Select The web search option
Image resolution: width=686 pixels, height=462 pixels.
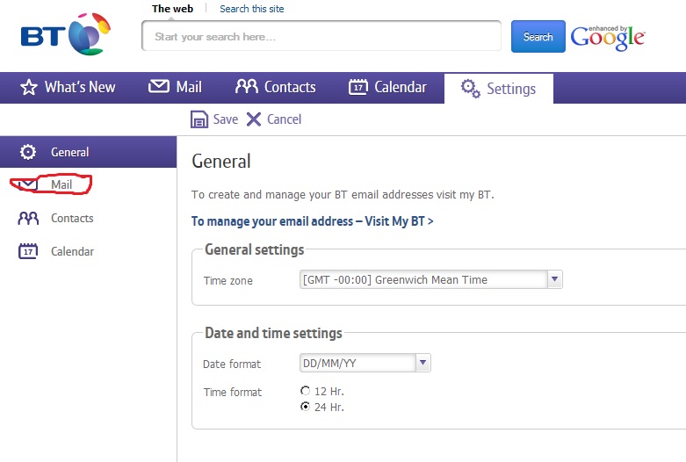click(172, 9)
